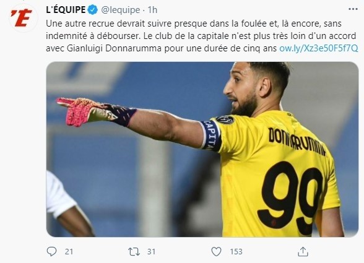The width and height of the screenshot is (364, 263).
Task: Open the Donnarumma goalkeeper photo
Action: 202,149
